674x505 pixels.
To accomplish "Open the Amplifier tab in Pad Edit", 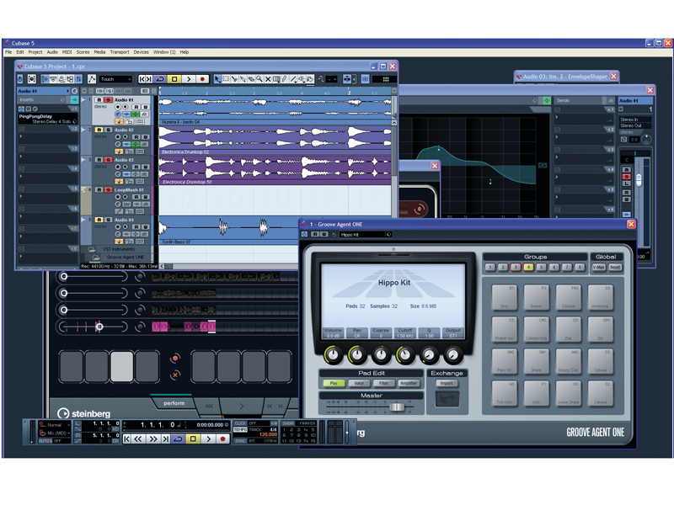I will tap(409, 384).
